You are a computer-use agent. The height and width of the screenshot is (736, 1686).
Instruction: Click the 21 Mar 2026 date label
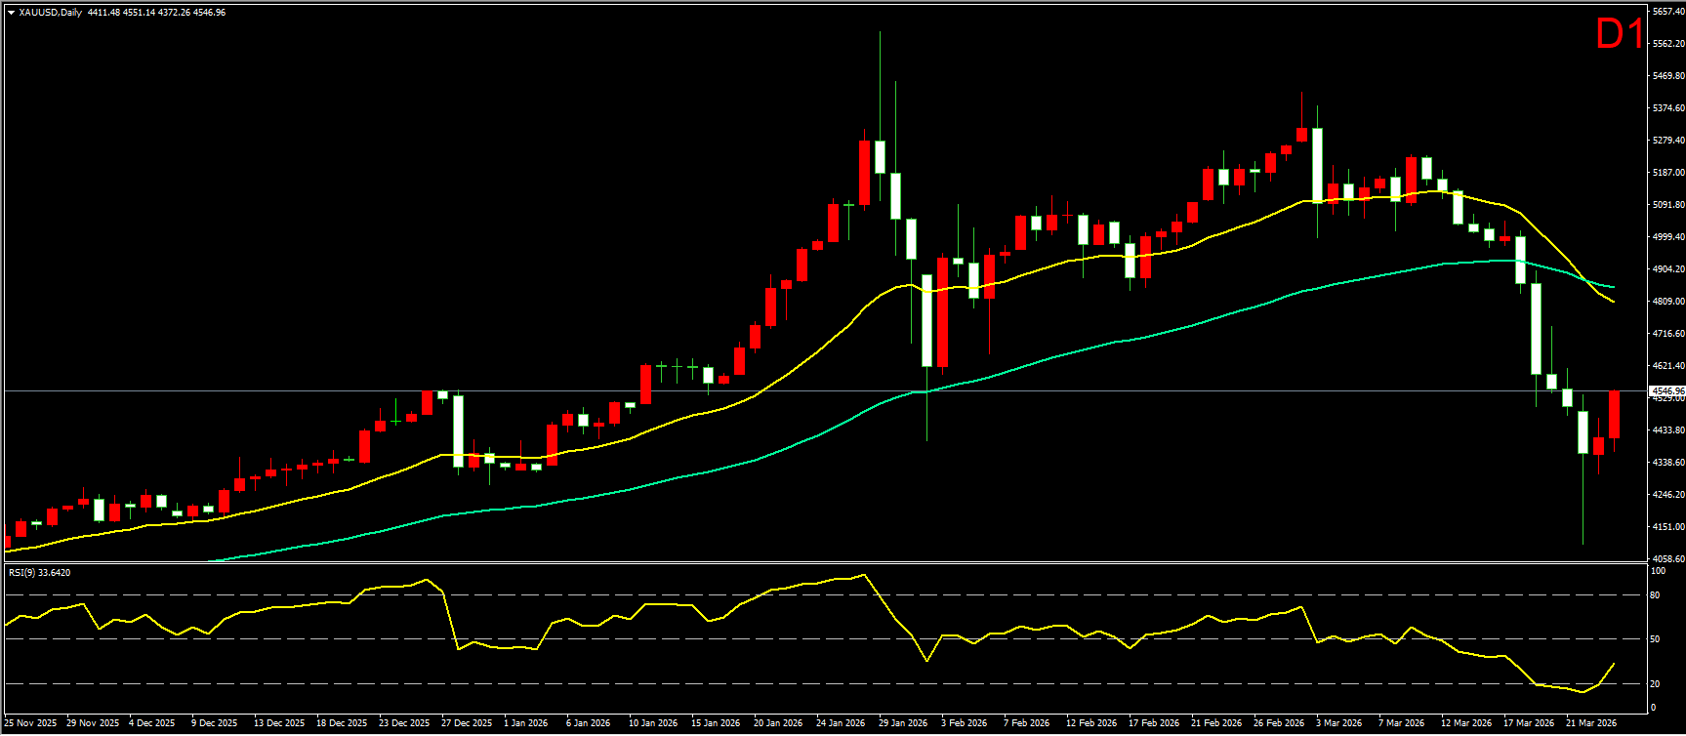point(1590,723)
